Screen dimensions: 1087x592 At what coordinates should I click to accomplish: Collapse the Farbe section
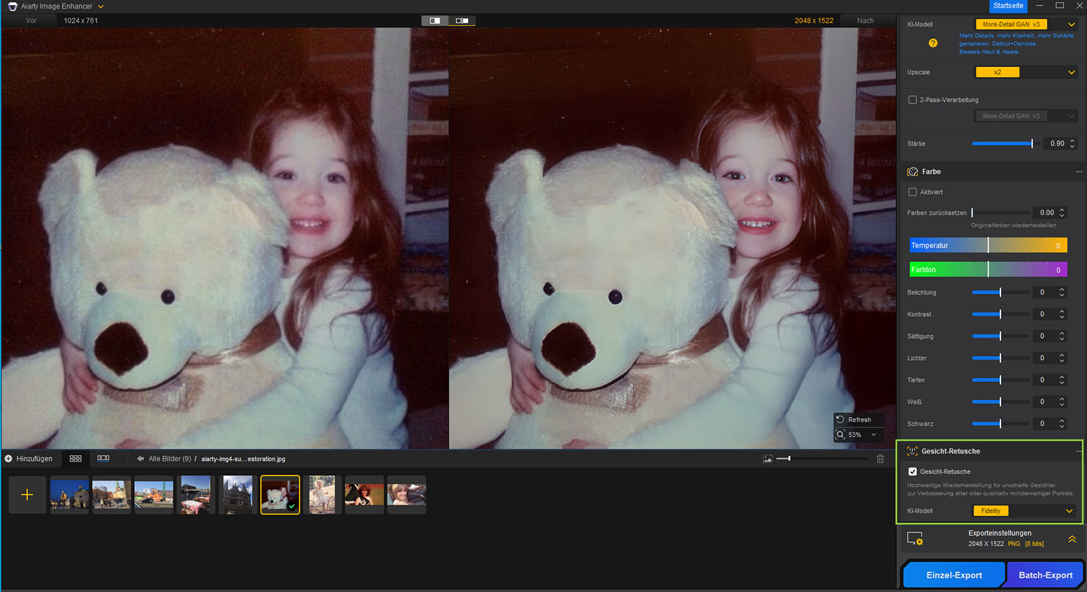tap(1079, 172)
